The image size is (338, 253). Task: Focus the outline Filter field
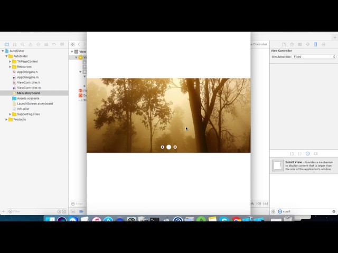click(x=78, y=204)
